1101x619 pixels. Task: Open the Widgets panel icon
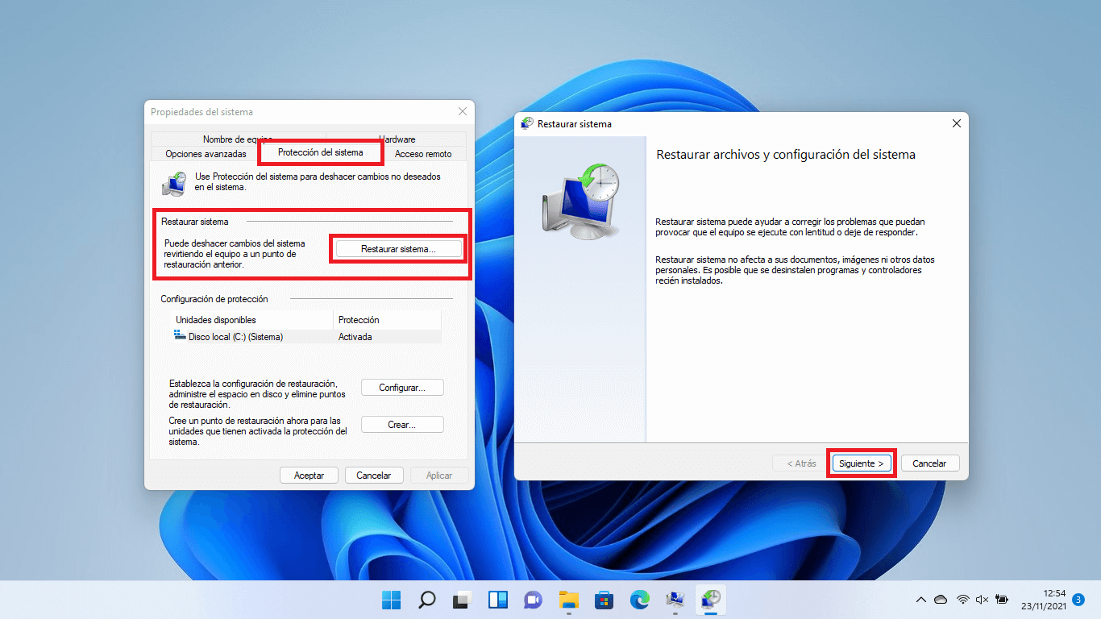497,600
